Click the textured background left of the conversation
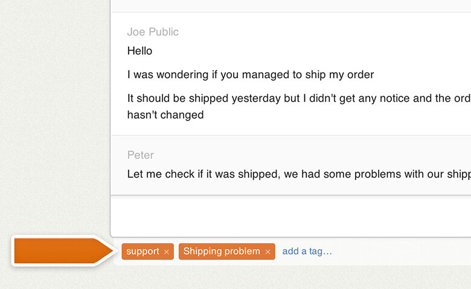This screenshot has height=289, width=471. [54, 120]
